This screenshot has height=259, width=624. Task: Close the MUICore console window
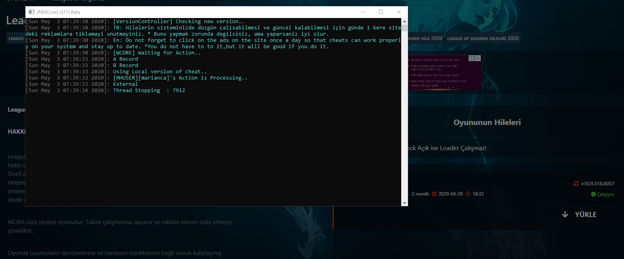399,12
